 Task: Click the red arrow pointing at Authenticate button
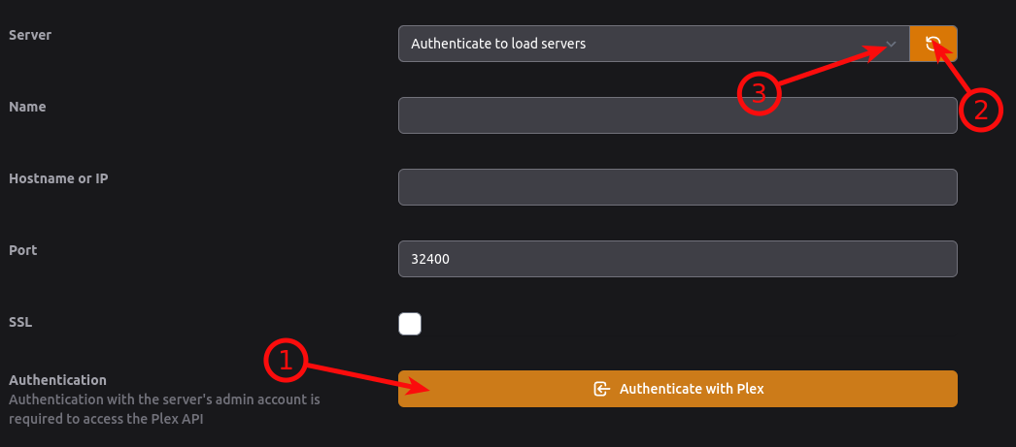click(x=368, y=378)
